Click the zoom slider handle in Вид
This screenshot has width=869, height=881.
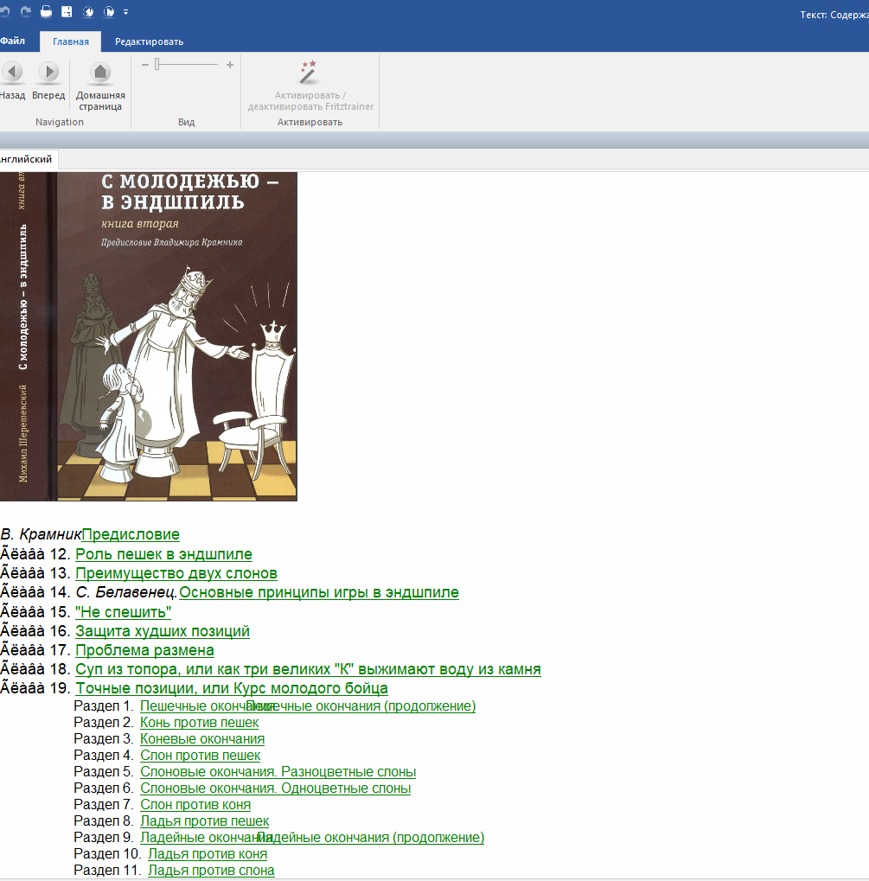click(x=157, y=65)
